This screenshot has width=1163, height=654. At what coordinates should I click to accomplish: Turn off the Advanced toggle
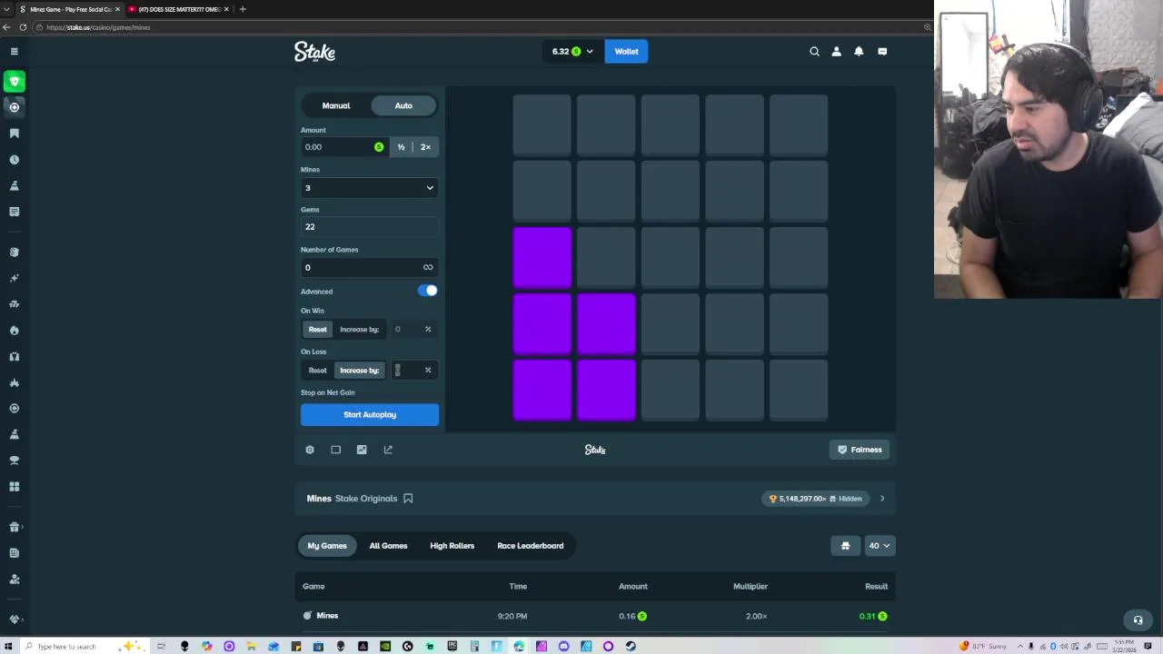428,292
